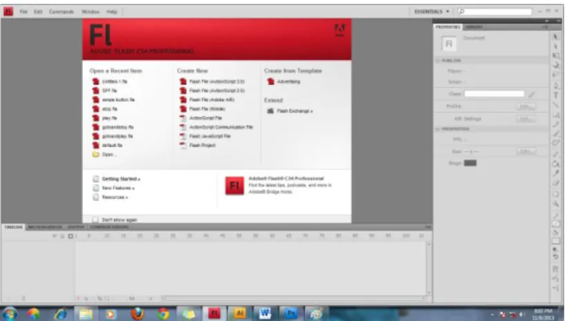Screen dimensions: 566x321
Task: Click the search box in top bar
Action: [x=495, y=12]
